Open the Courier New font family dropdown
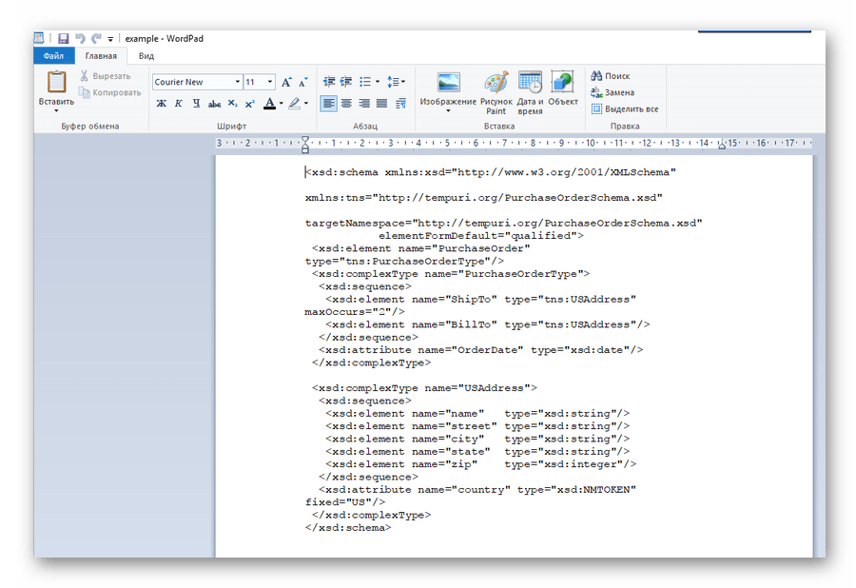856x588 pixels. [237, 83]
